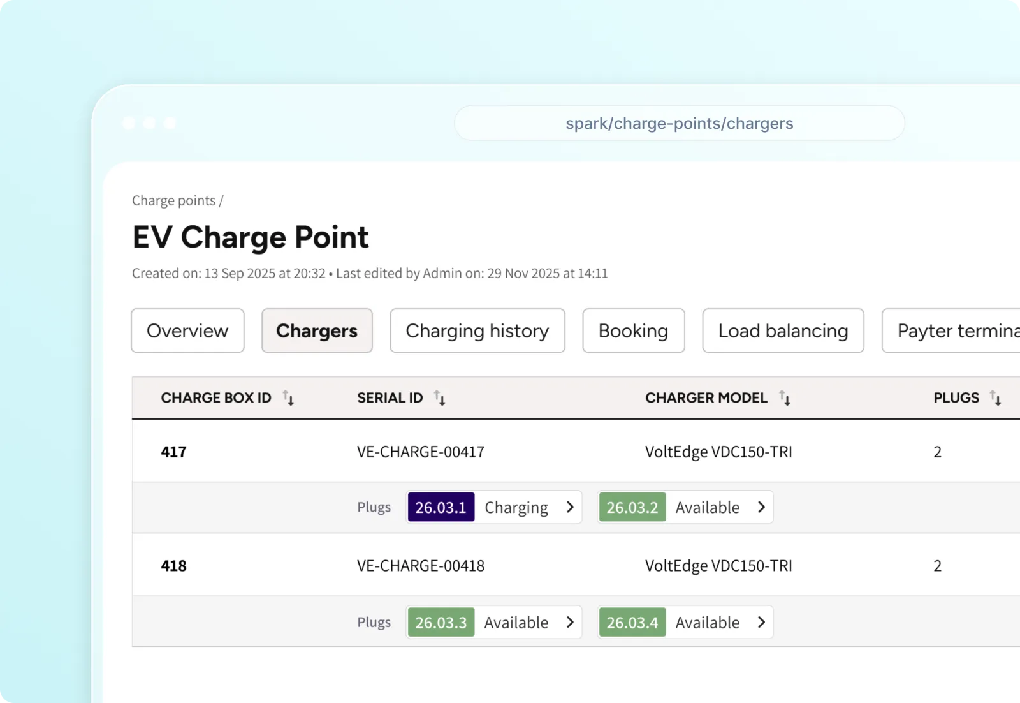The height and width of the screenshot is (703, 1020).
Task: Click the green 26.03.2 plug badge
Action: point(632,507)
